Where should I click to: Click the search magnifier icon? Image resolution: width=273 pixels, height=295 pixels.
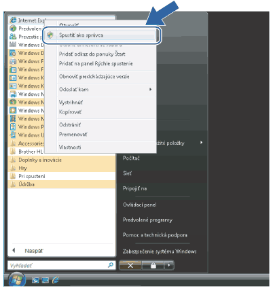click(x=111, y=265)
